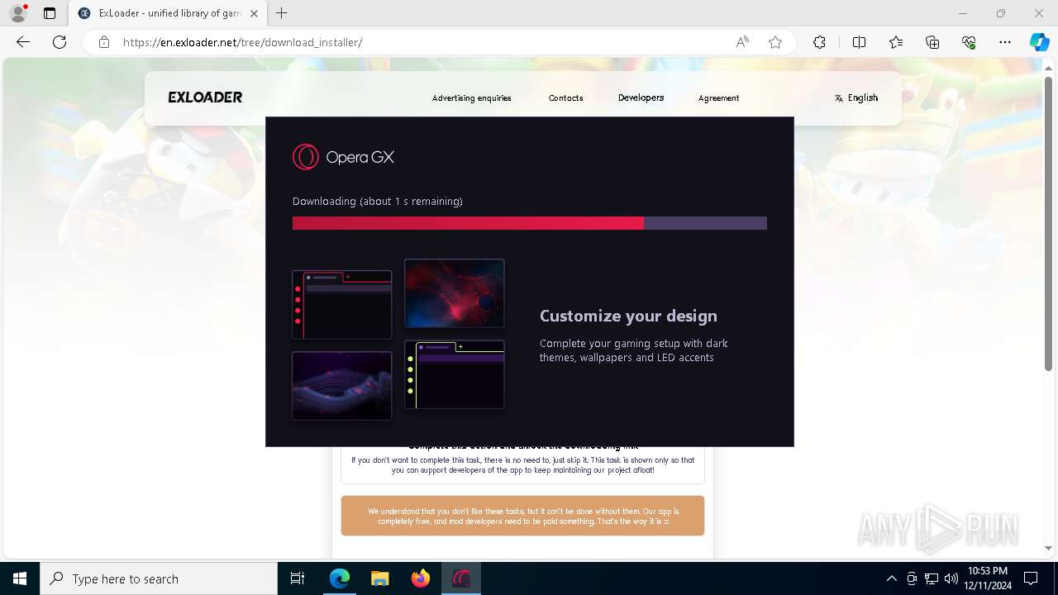
Task: Click the Opera GX logo
Action: 343,157
